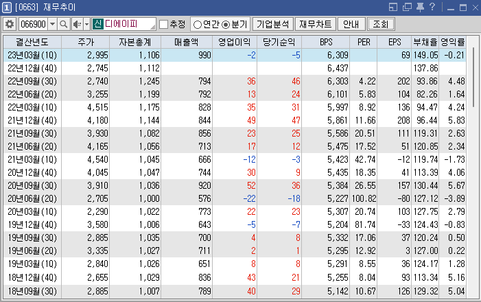Select the row 21년09월(3Q)
Viewport: 481px width, 302px height.
(235, 133)
